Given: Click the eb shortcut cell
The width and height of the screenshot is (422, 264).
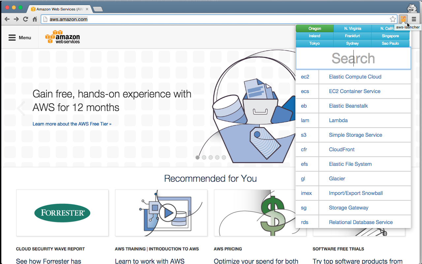Looking at the screenshot, I should pyautogui.click(x=307, y=106).
